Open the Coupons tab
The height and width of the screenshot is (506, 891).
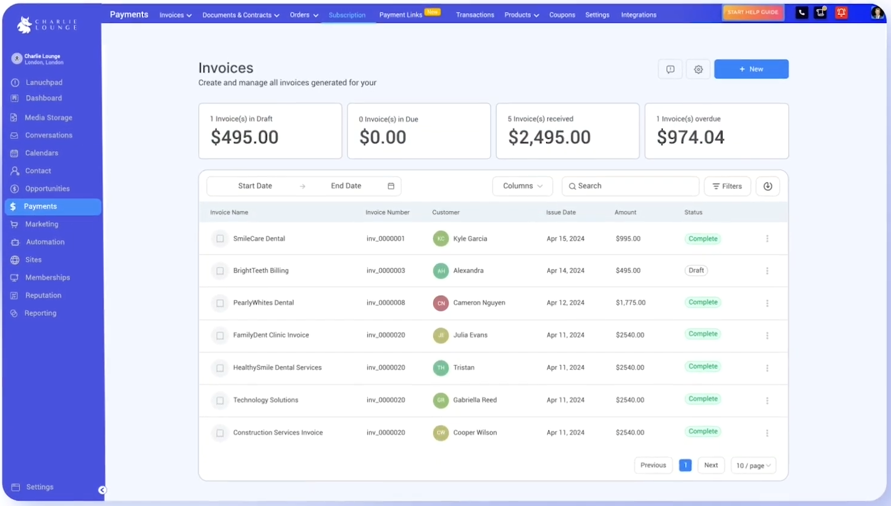coord(562,15)
